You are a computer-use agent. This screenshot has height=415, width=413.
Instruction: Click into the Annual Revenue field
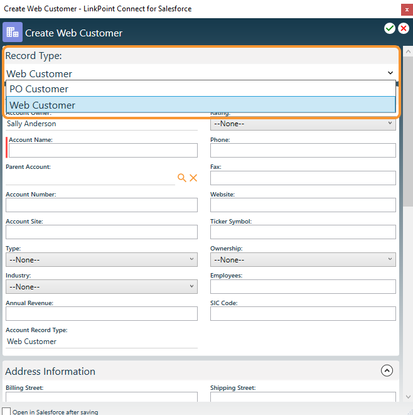click(102, 314)
